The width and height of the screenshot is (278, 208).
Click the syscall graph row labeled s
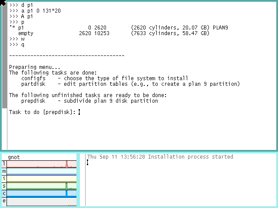click(x=41, y=186)
